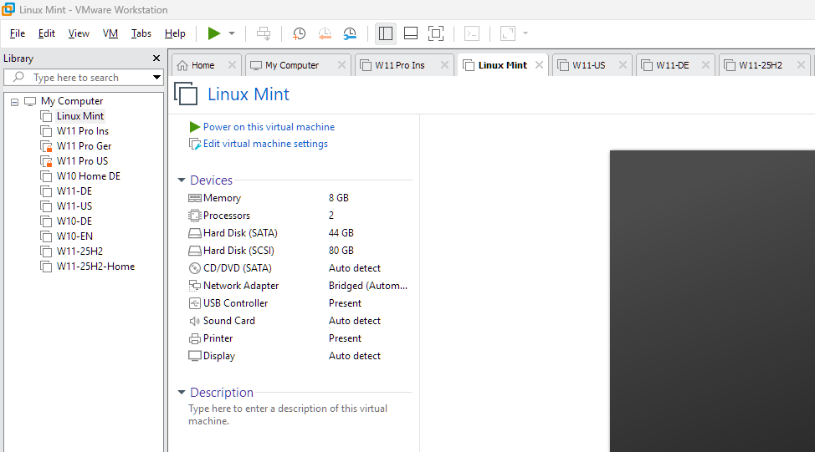Toggle the thumbnail bar view icon
815x452 pixels.
coord(411,33)
